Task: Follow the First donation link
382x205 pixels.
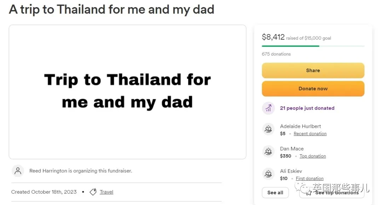Action: [x=309, y=178]
